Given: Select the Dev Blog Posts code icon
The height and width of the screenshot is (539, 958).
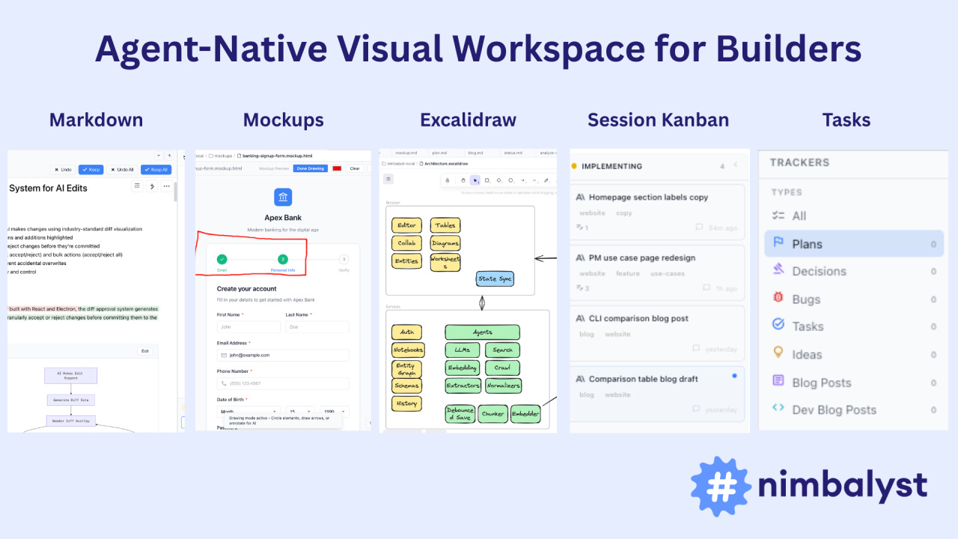Looking at the screenshot, I should (x=778, y=409).
